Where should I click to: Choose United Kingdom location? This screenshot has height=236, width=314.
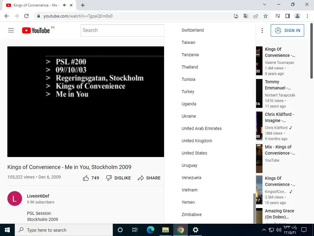(x=197, y=141)
